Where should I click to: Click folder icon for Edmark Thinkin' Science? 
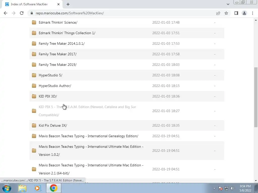34,22
